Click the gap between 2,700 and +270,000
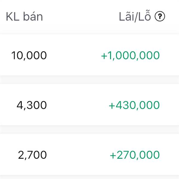This screenshot has height=179, width=179. tap(78, 155)
